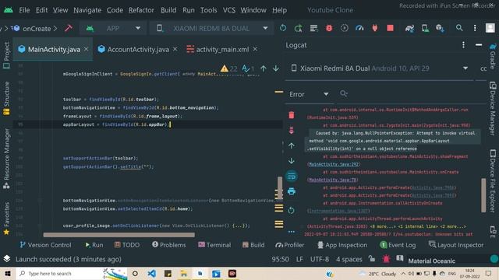Open the Run tool window
The height and width of the screenshot is (280, 499).
(x=94, y=245)
